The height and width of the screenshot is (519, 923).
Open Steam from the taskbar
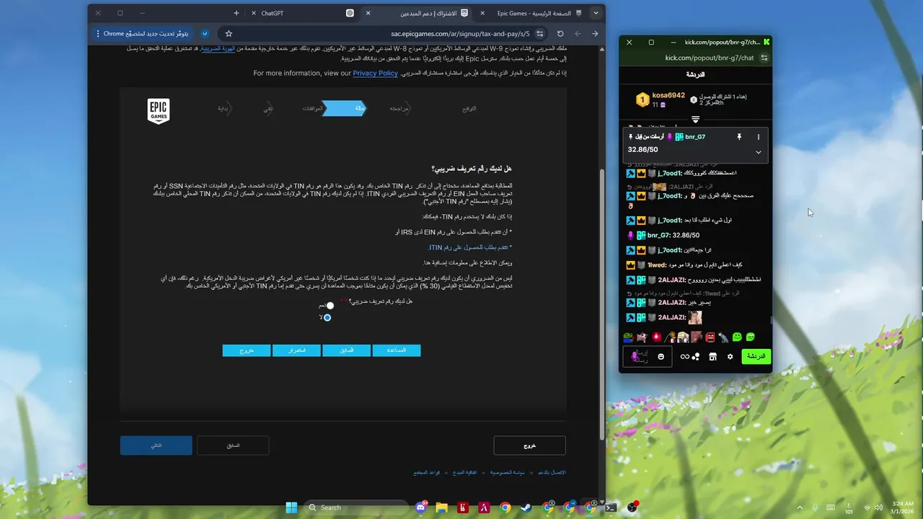(x=526, y=507)
